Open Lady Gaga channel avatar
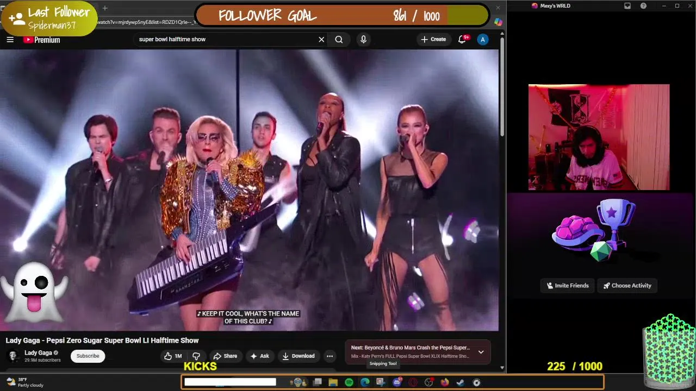 13,356
